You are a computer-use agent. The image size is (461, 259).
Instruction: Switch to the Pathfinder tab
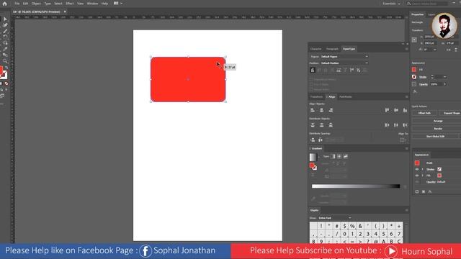tap(346, 97)
